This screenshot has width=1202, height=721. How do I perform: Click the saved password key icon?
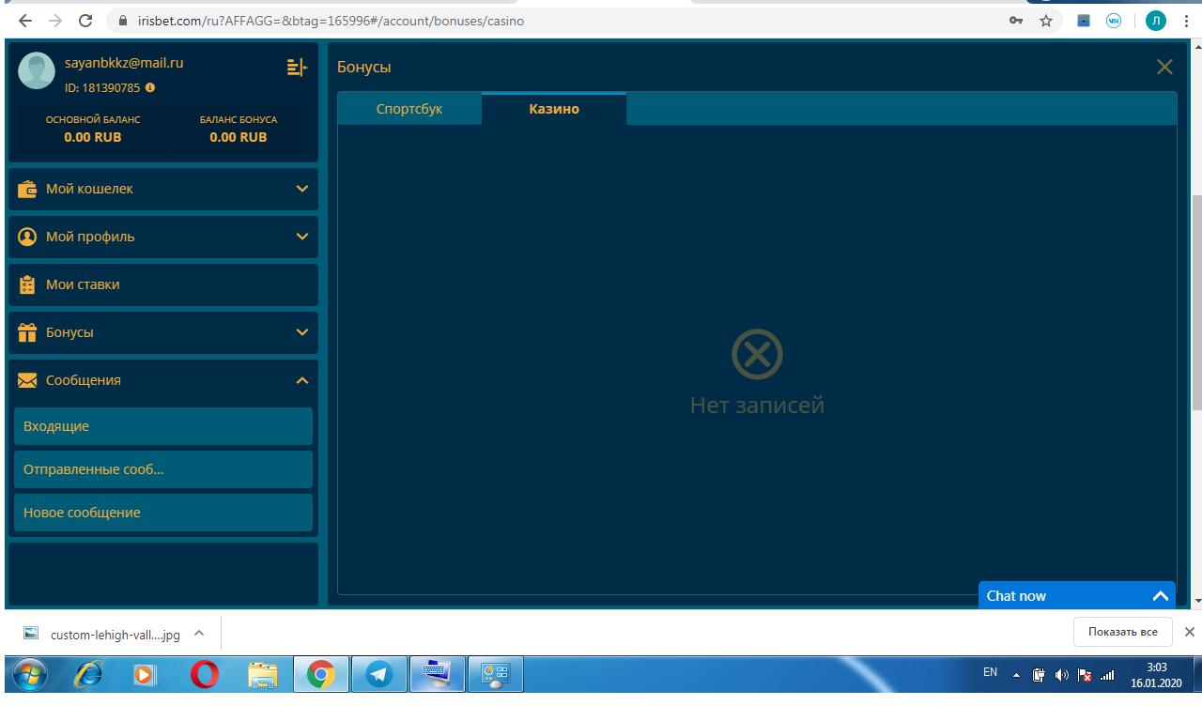pyautogui.click(x=1016, y=21)
